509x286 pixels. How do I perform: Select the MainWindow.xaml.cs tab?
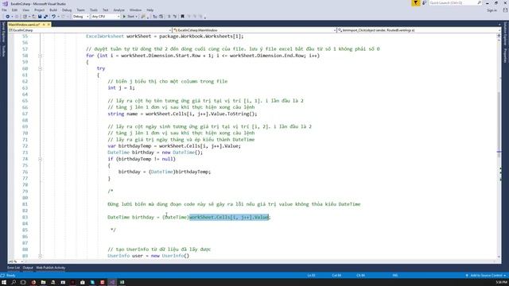tap(24, 25)
